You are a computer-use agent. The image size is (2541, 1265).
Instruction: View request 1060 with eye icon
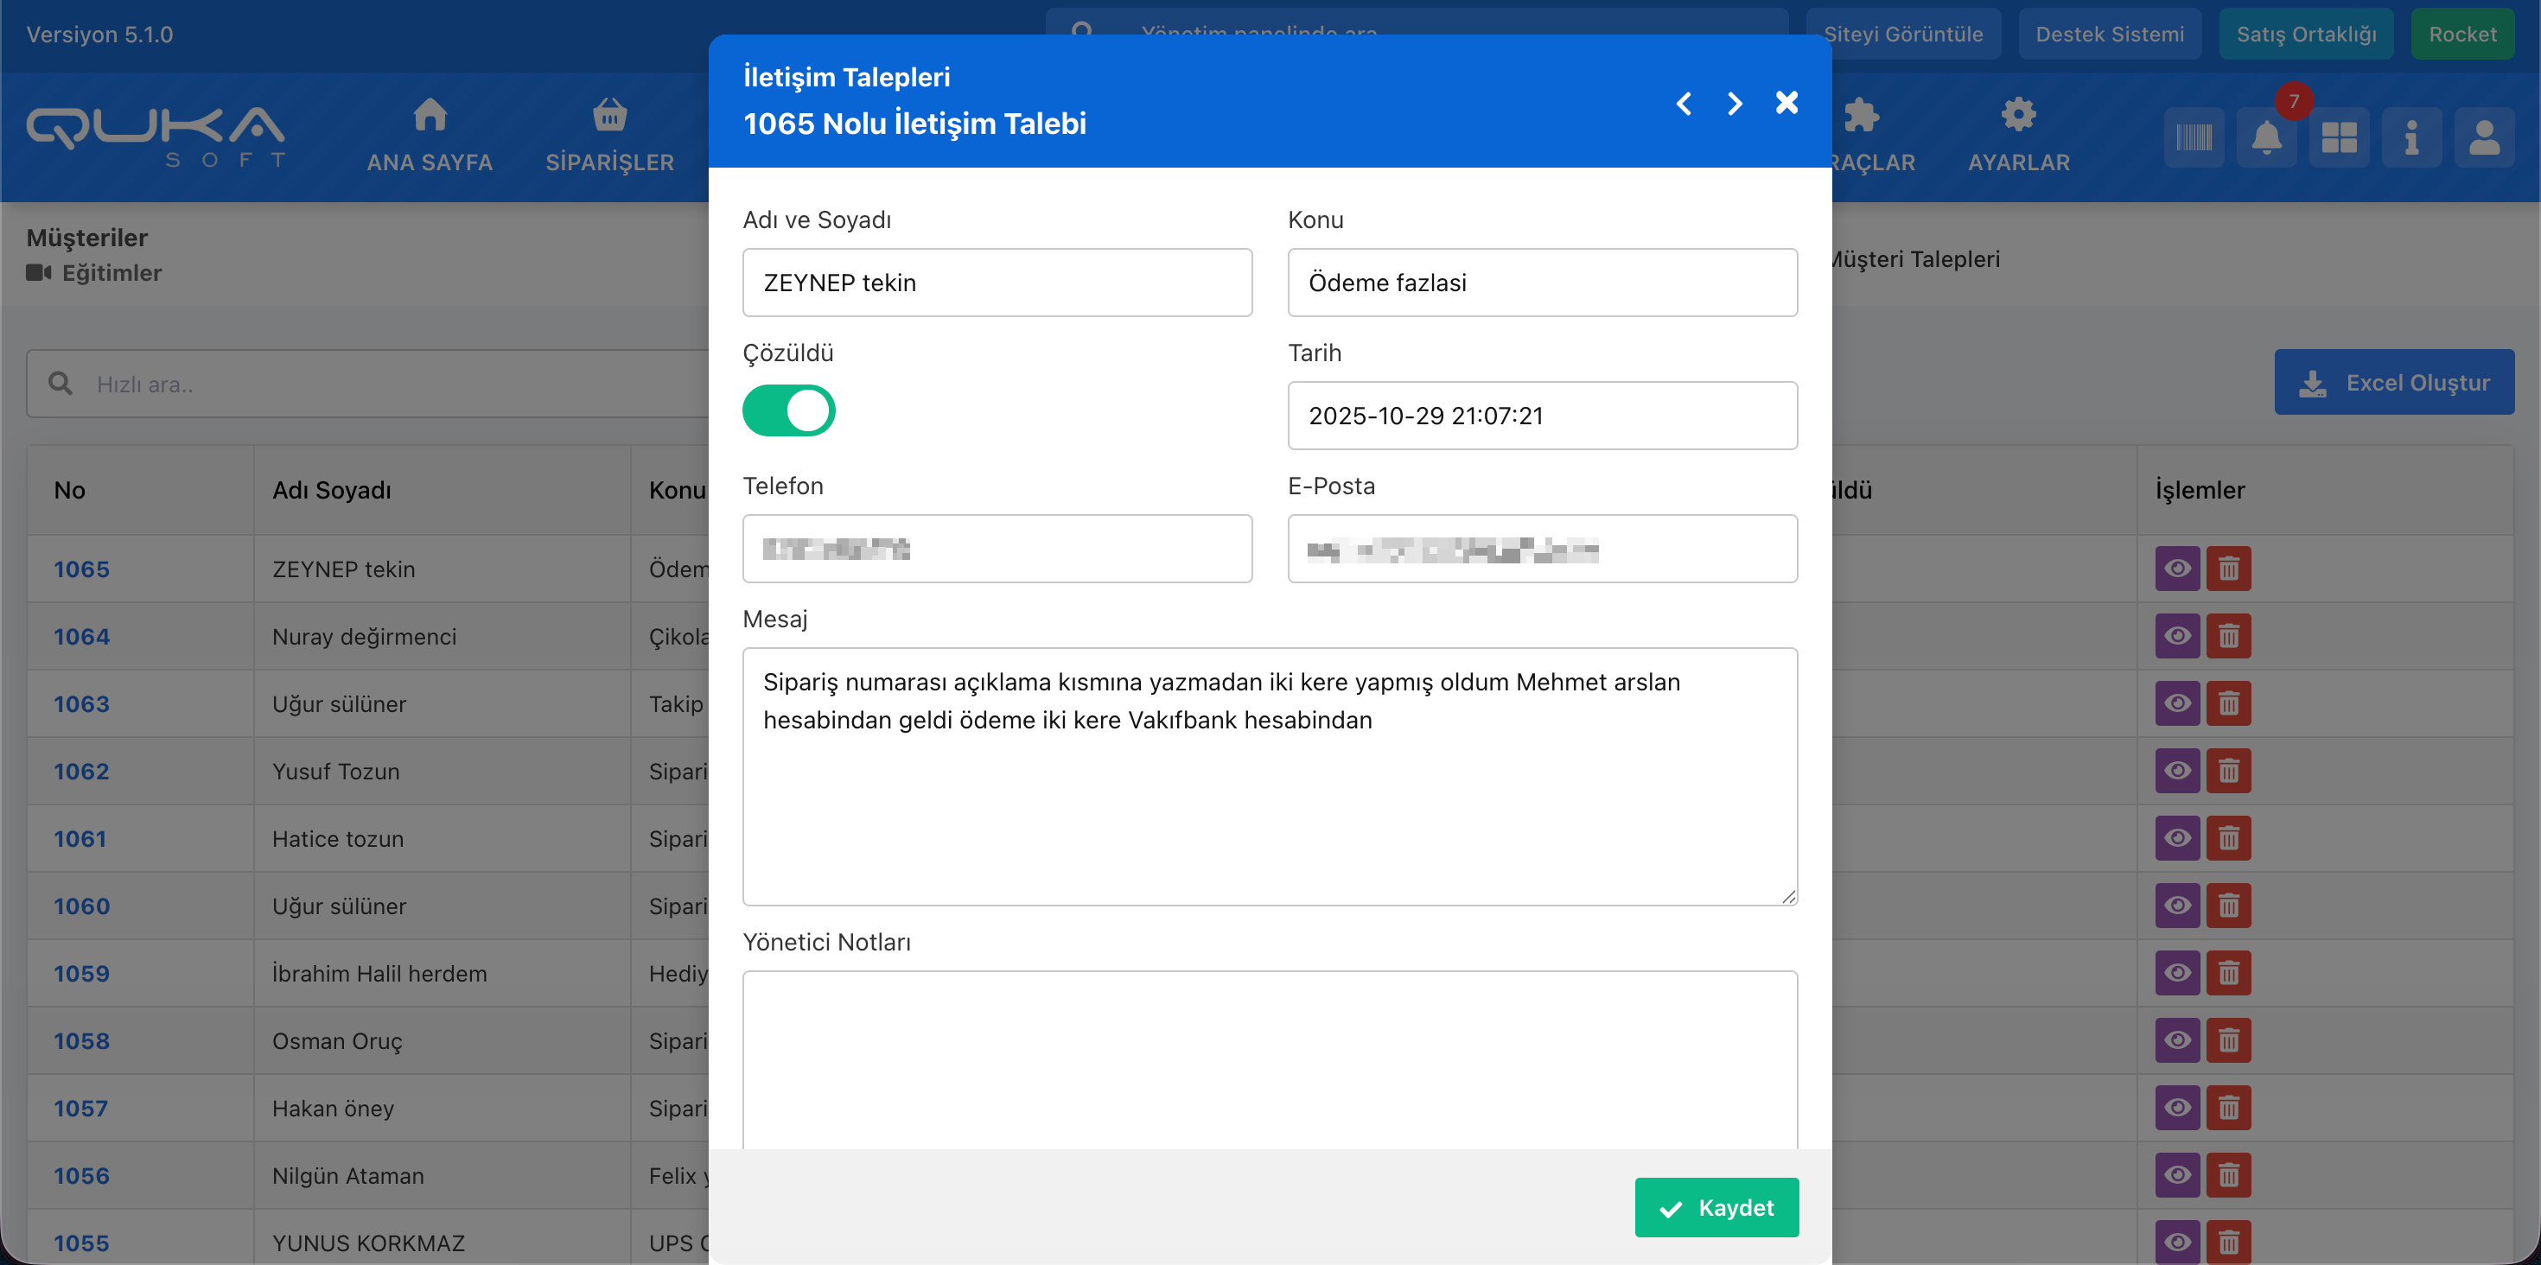2177,906
